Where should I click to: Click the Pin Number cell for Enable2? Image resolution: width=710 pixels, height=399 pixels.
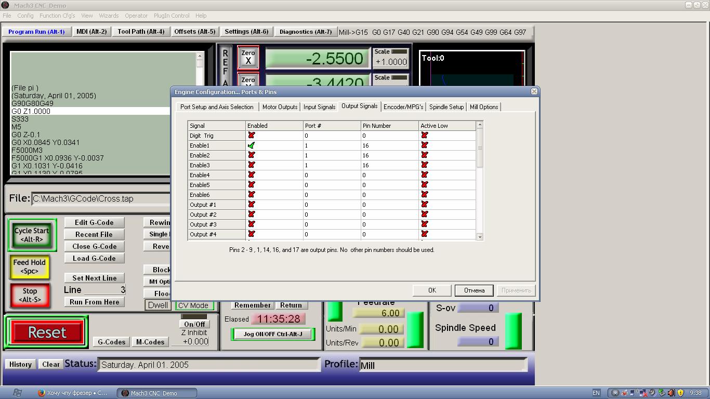click(390, 155)
